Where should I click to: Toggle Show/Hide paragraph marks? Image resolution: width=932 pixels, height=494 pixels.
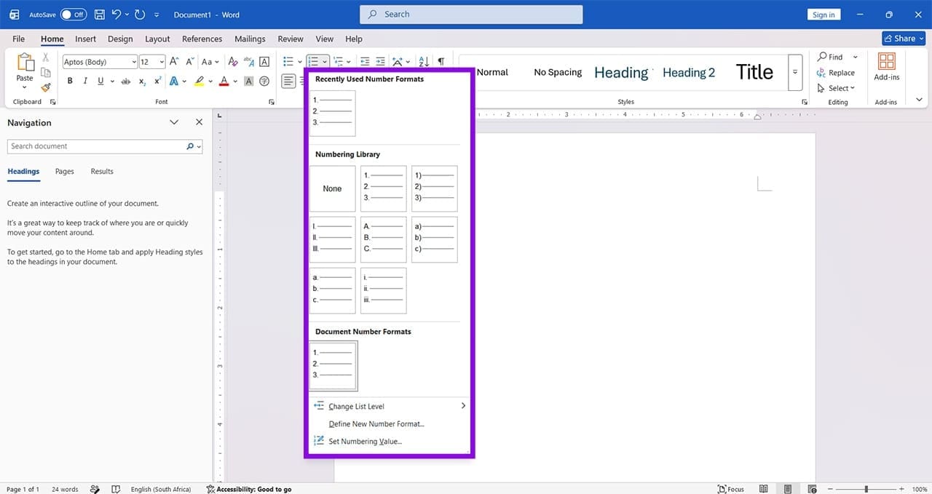point(441,62)
